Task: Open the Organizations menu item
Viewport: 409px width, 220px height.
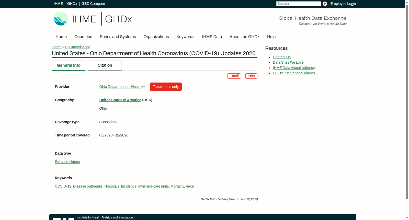Action: [x=156, y=37]
